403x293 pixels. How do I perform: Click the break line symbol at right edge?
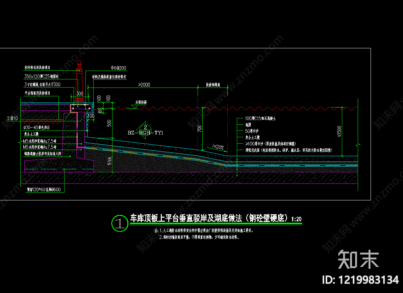tap(358, 145)
